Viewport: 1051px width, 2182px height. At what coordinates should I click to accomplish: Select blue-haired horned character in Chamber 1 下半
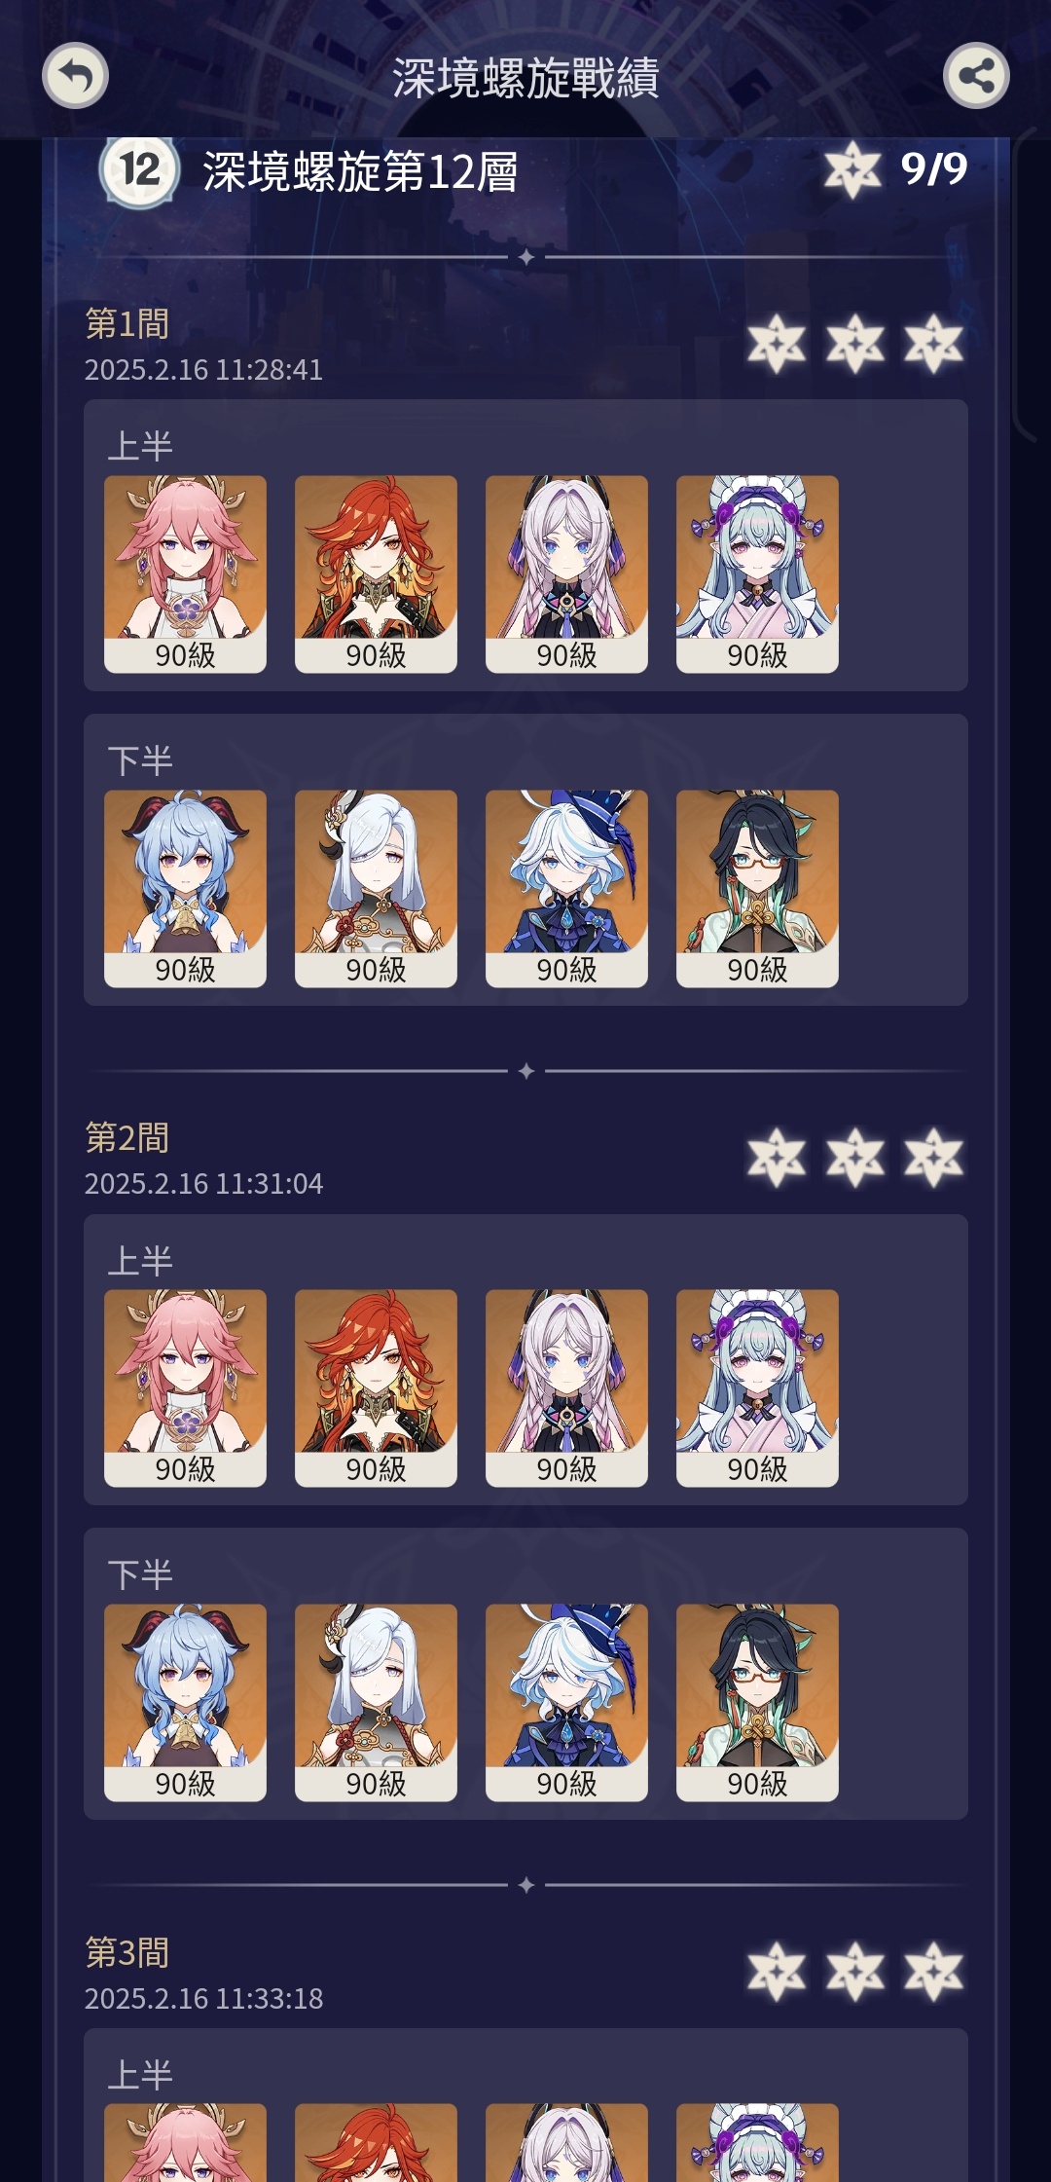coord(185,889)
